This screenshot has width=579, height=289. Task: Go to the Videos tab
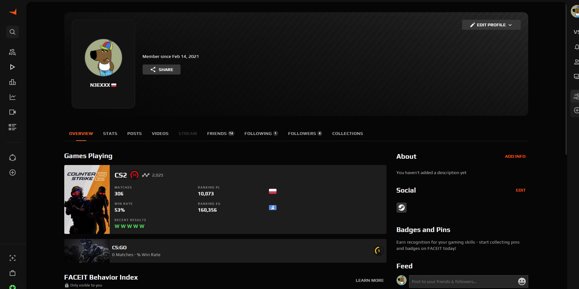[160, 133]
